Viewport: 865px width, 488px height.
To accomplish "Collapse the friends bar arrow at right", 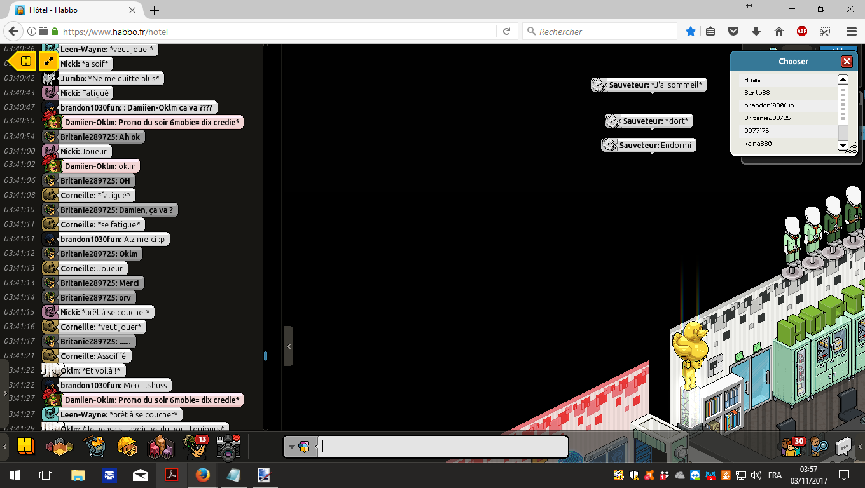I will point(860,447).
